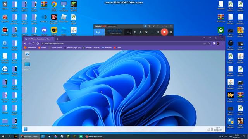248x139 pixels.
Task: Open Bandicam recording mode dropdown arrow
Action: coord(104,32)
